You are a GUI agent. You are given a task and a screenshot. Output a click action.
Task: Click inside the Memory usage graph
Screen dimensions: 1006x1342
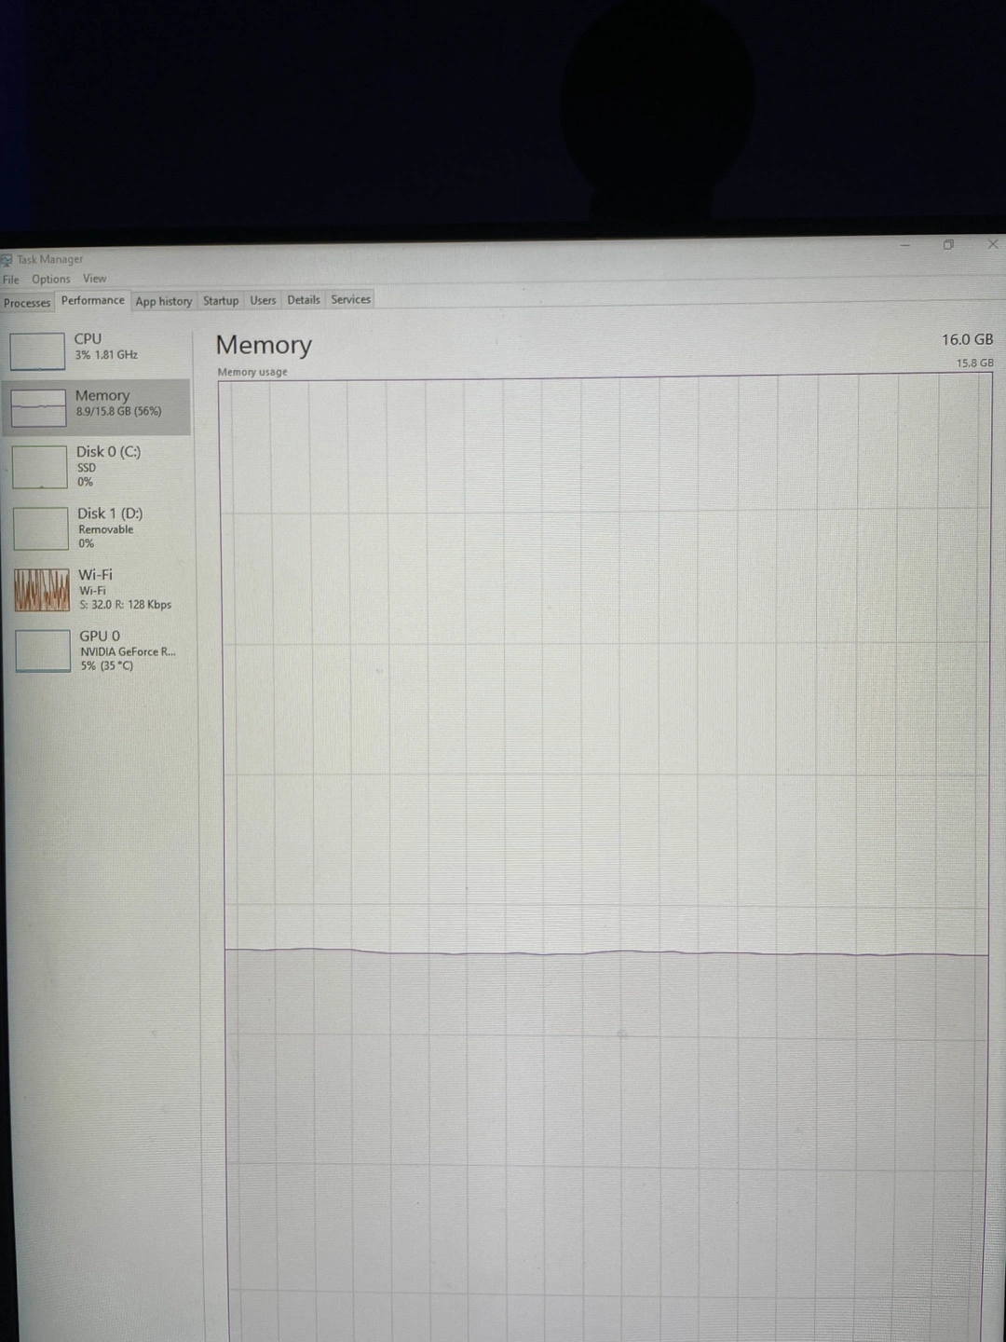point(607,857)
